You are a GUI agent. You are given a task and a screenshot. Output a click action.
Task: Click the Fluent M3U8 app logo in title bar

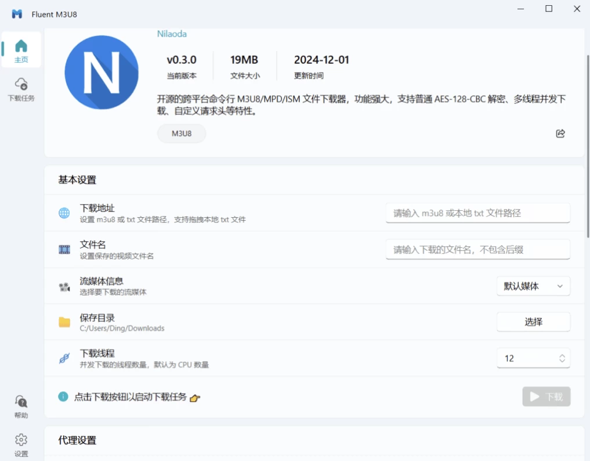17,14
